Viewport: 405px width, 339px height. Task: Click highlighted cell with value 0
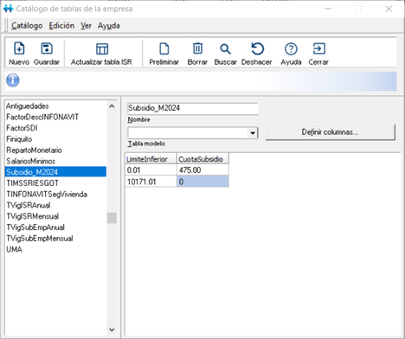tap(202, 182)
